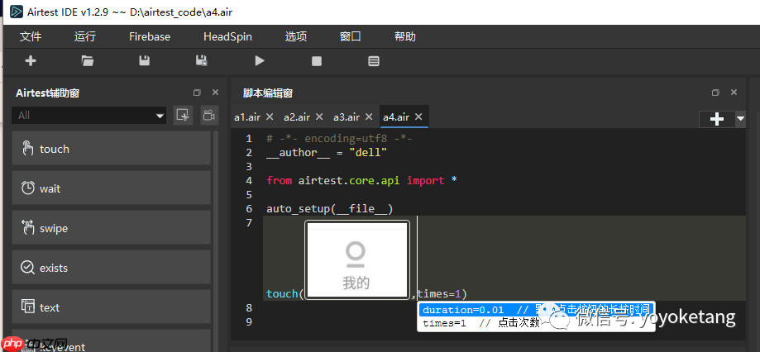This screenshot has height=352, width=760.
Task: Close the a1.air tab
Action: (x=270, y=117)
